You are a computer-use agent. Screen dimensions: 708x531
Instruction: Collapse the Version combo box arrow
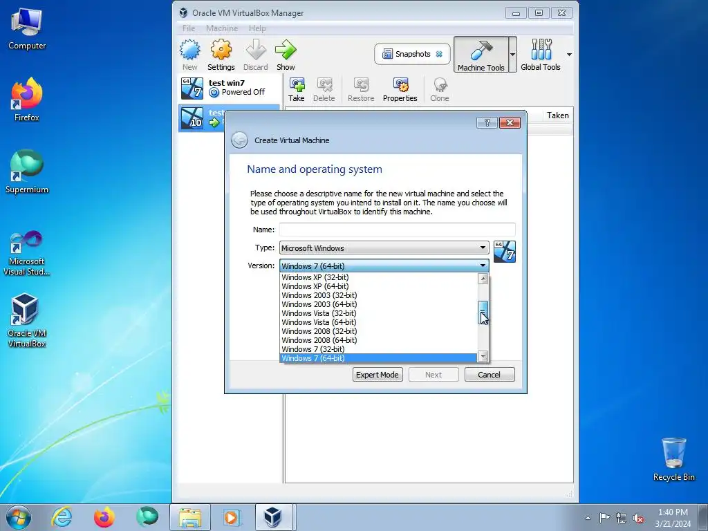point(483,265)
